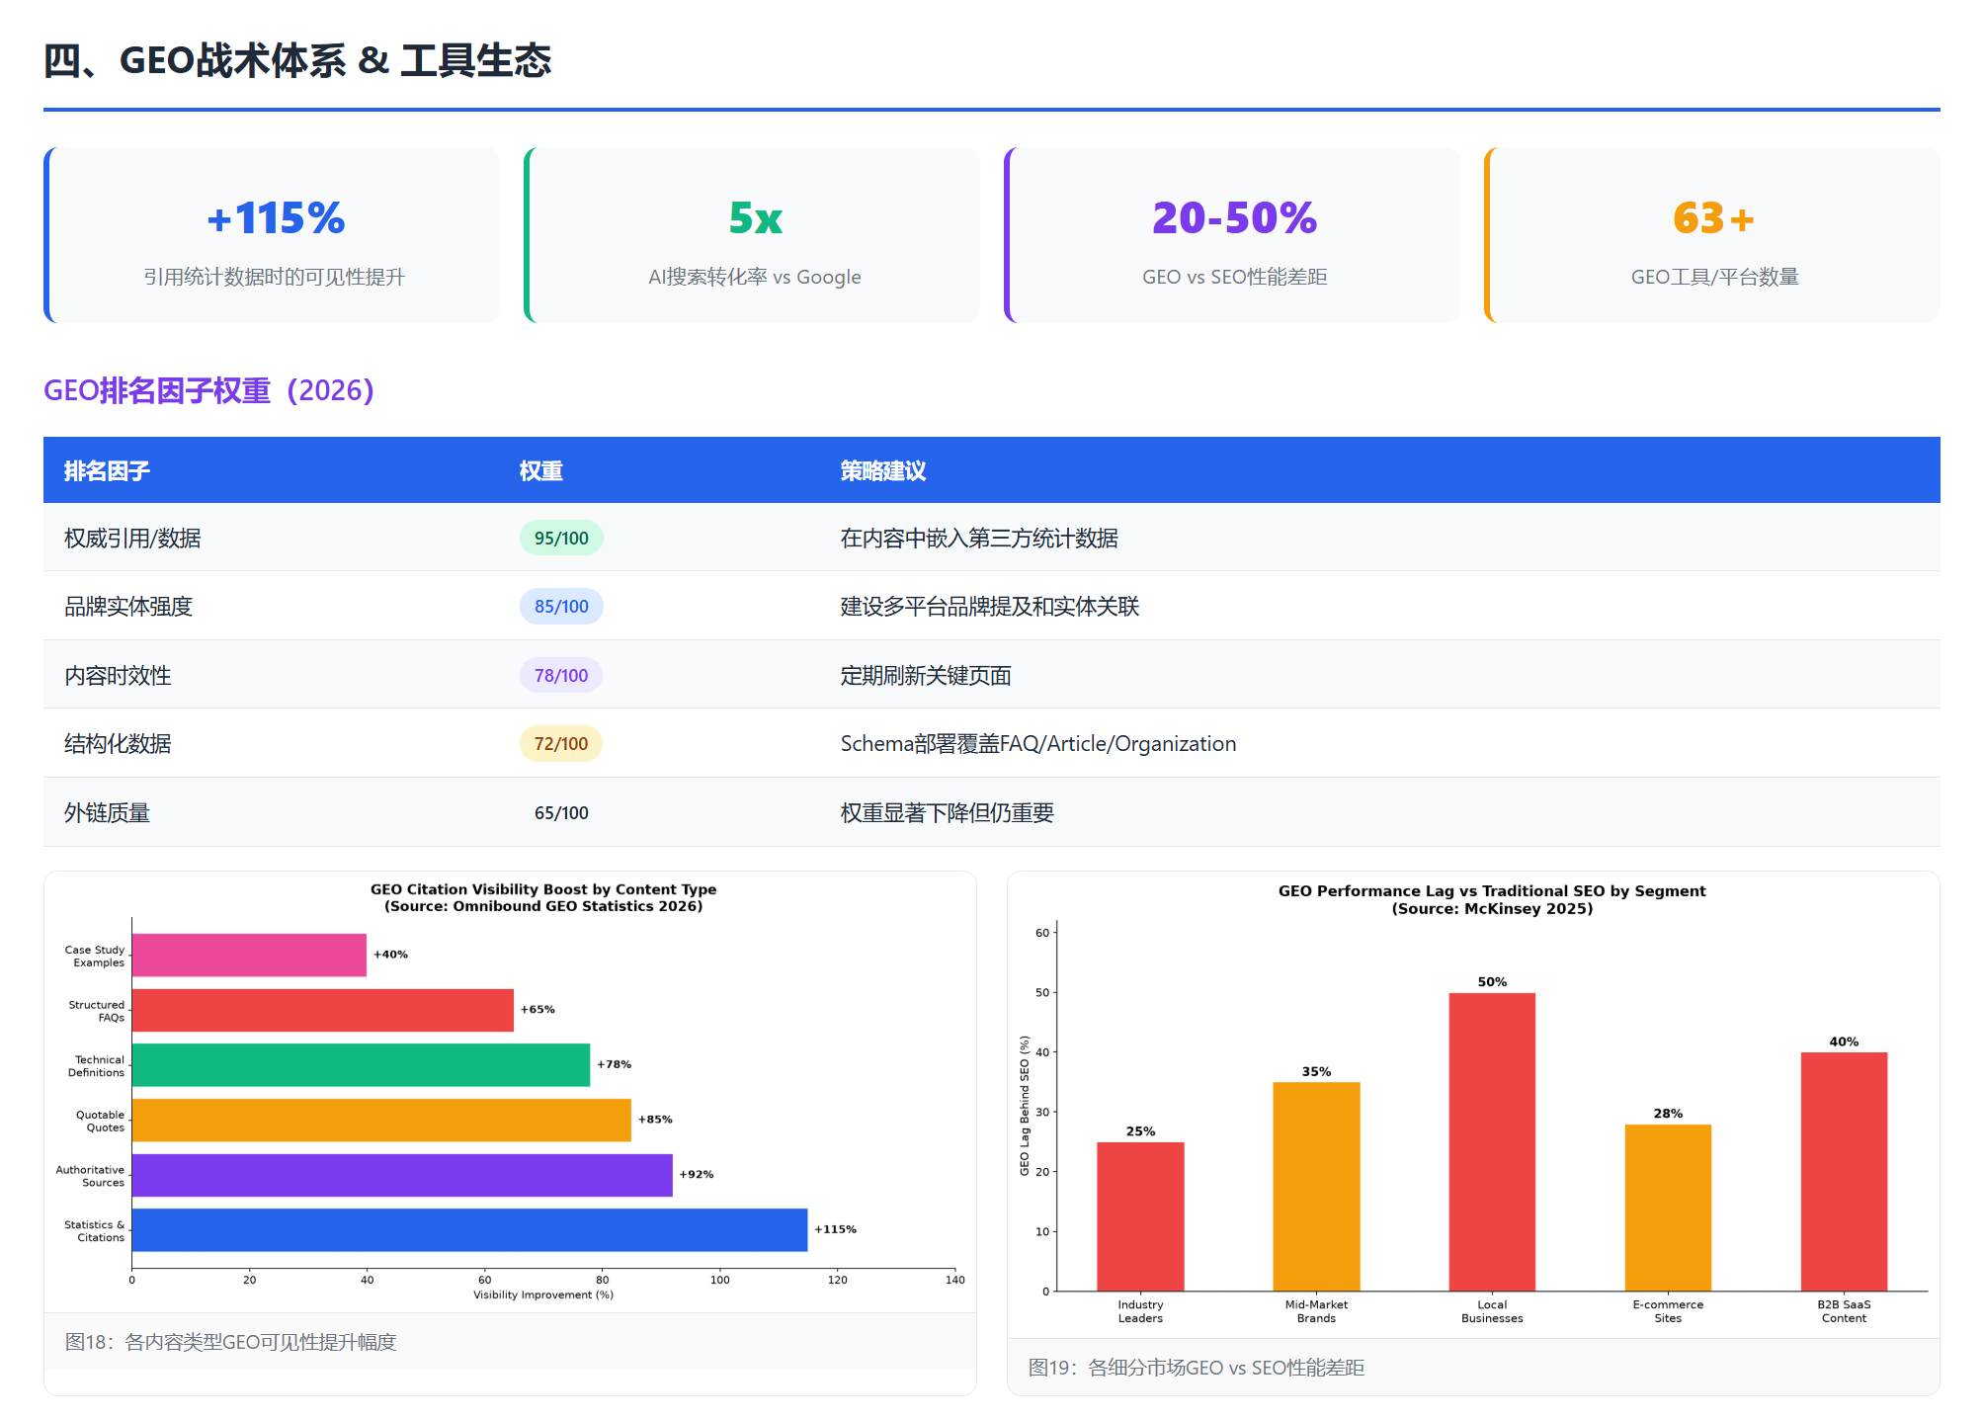The height and width of the screenshot is (1419, 1983).
Task: Click the 排名因子 column header
Action: 107,470
